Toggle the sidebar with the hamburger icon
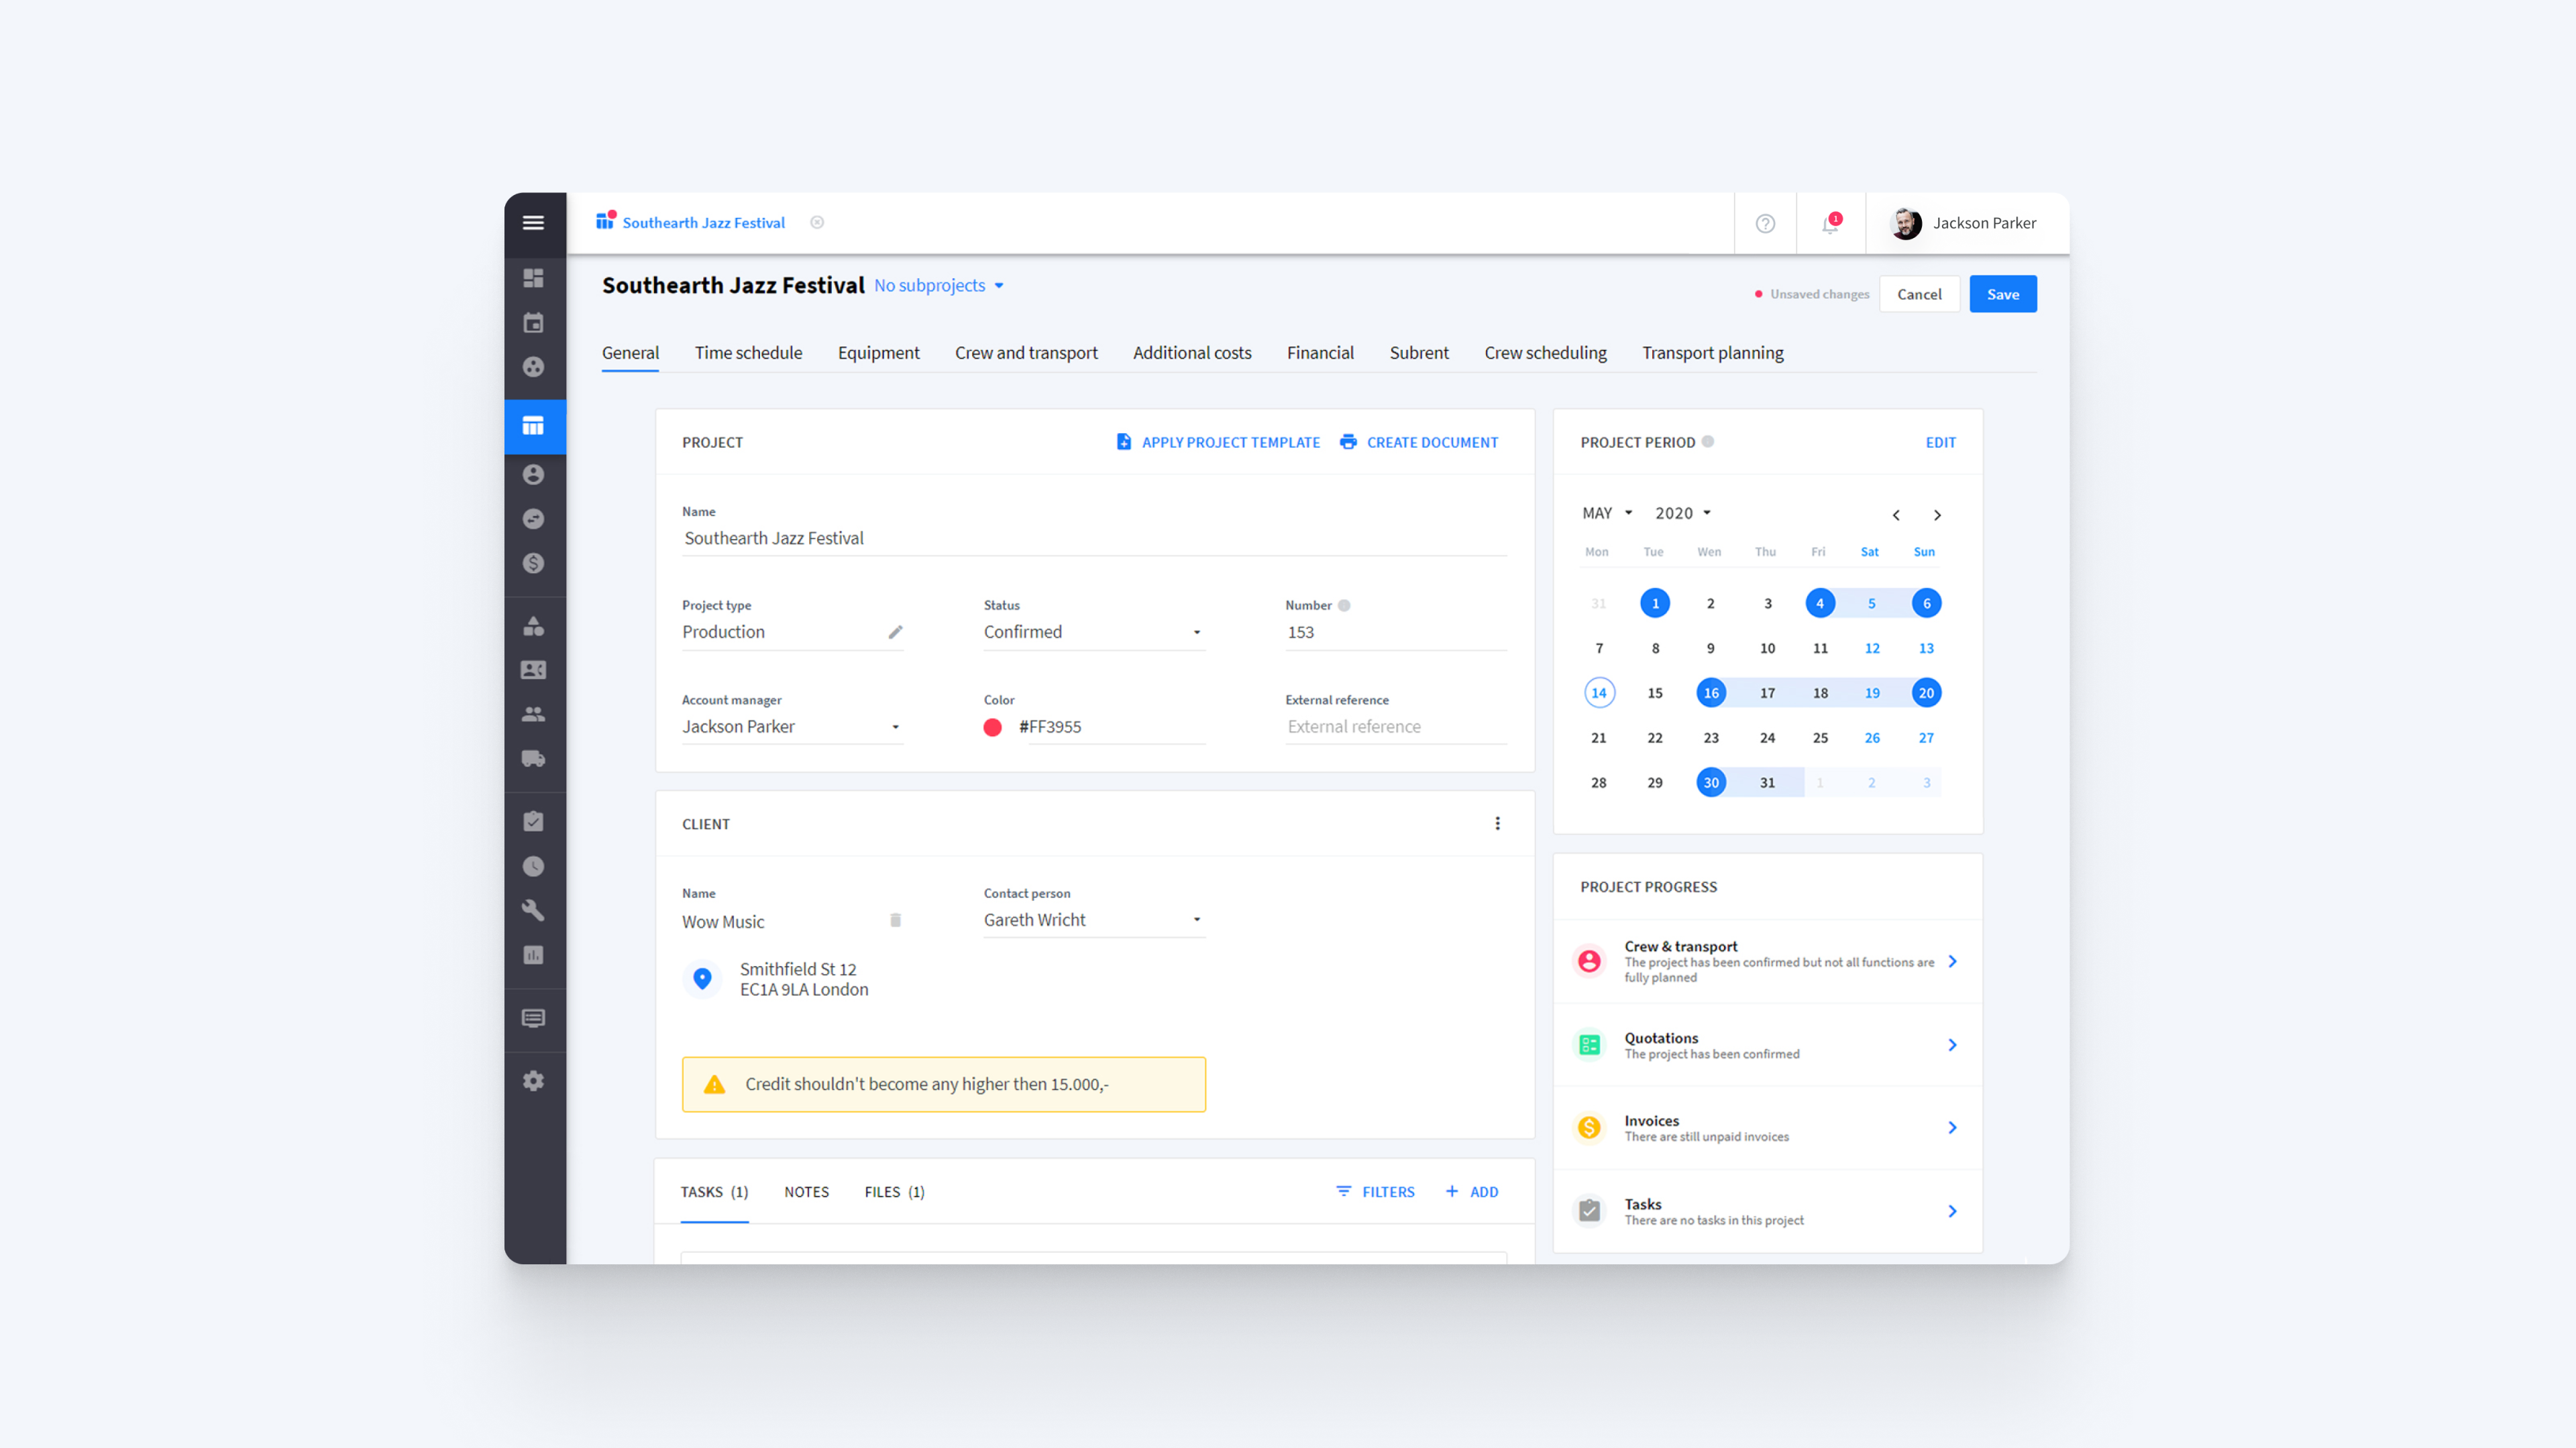2576x1448 pixels. (534, 223)
